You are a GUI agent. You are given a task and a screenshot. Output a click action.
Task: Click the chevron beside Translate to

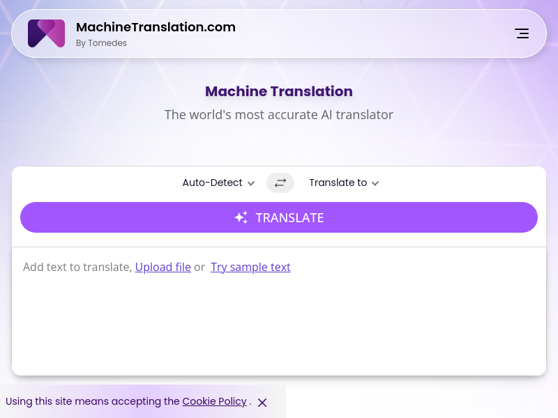(x=375, y=183)
